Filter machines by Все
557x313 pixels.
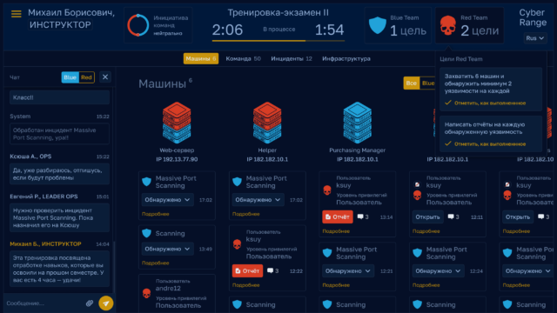pyautogui.click(x=412, y=83)
